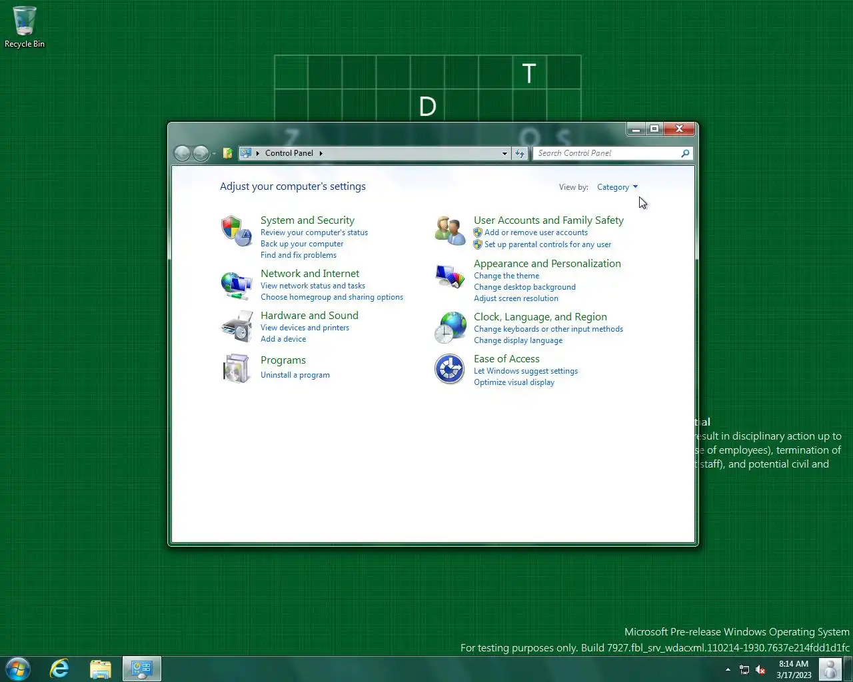Click the Control Panel breadcrumb text

click(x=289, y=153)
